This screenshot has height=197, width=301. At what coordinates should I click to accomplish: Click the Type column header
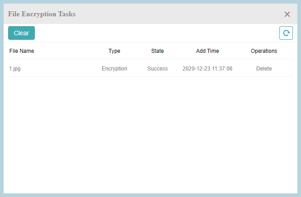[114, 51]
